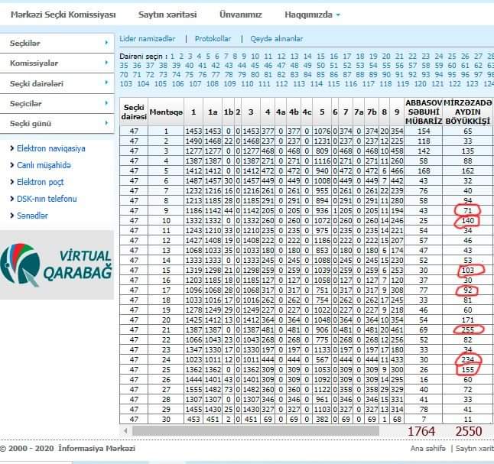Click the Ana səhifə footer link
The height and width of the screenshot is (464, 494).
coord(427,448)
